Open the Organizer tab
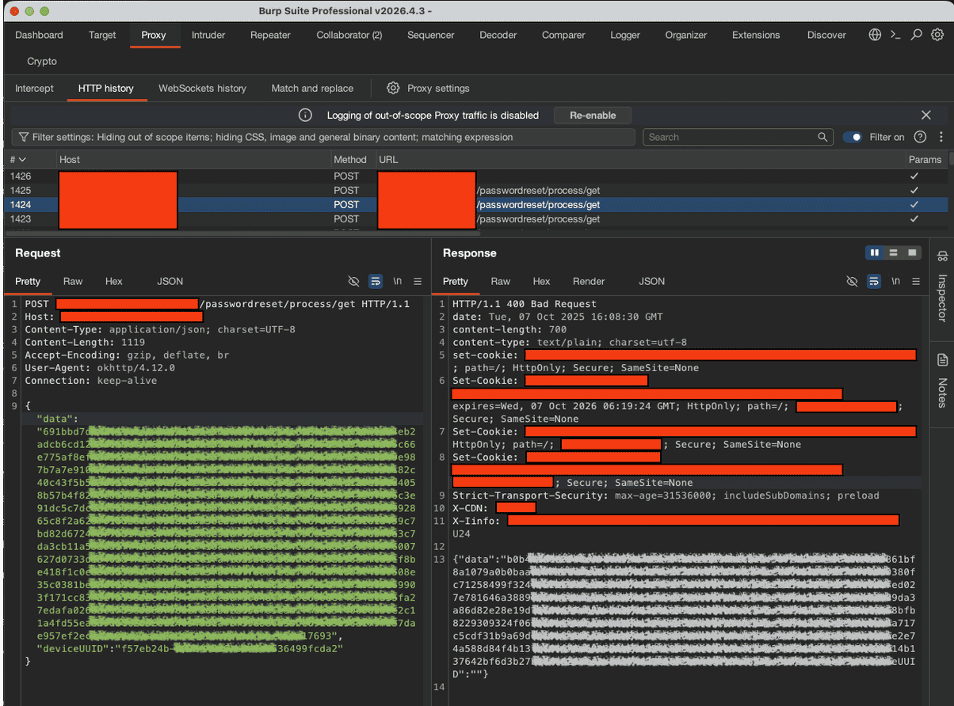 click(x=685, y=35)
